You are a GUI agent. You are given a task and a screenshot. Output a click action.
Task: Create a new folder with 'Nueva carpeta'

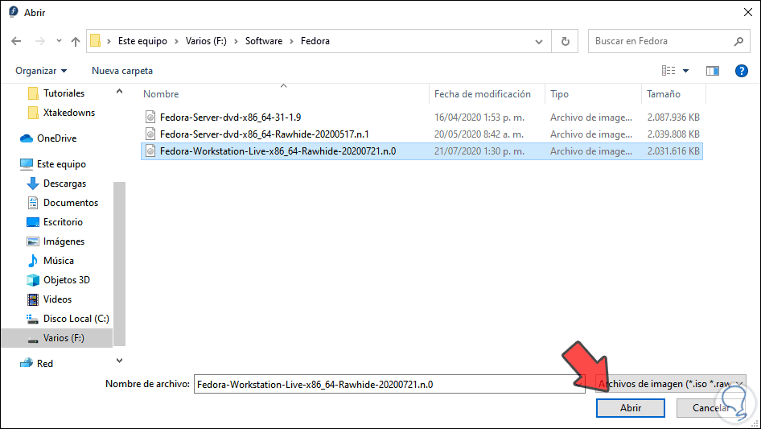122,71
